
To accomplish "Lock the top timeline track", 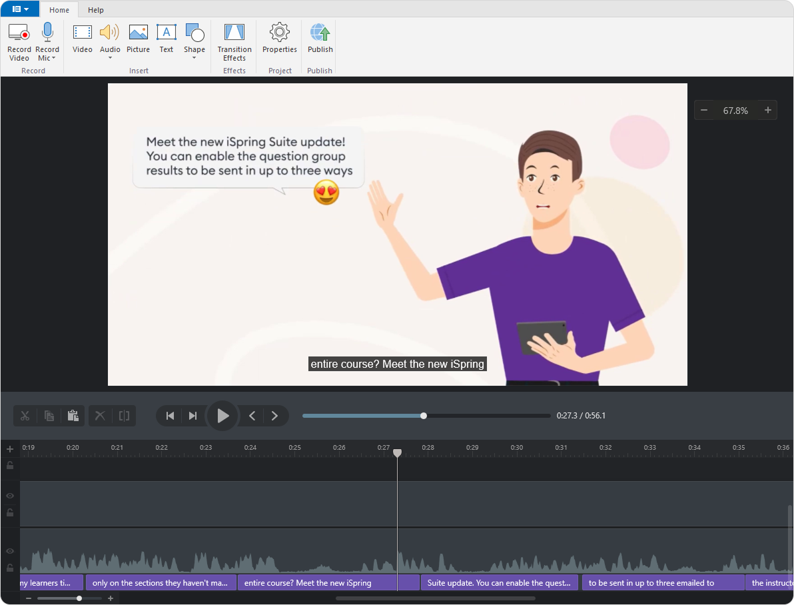I will tap(10, 466).
